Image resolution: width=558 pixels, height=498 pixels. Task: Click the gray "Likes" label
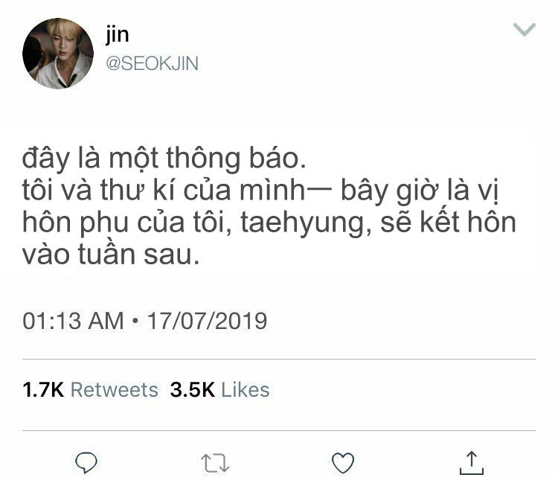coord(246,389)
